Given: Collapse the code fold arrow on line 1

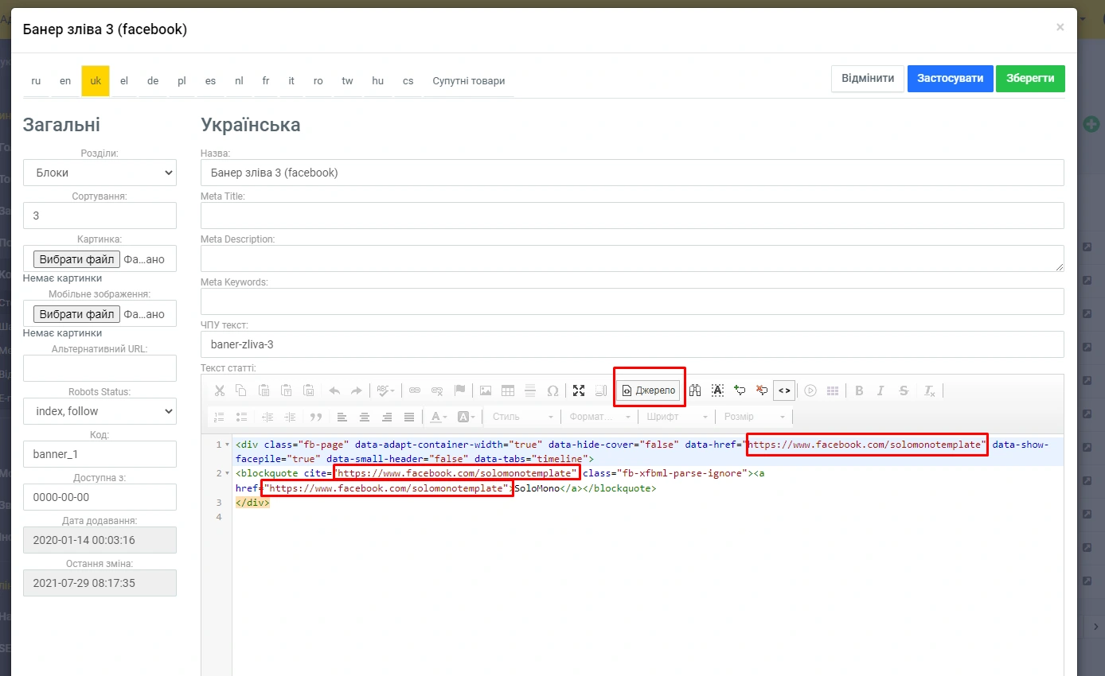Looking at the screenshot, I should [228, 445].
